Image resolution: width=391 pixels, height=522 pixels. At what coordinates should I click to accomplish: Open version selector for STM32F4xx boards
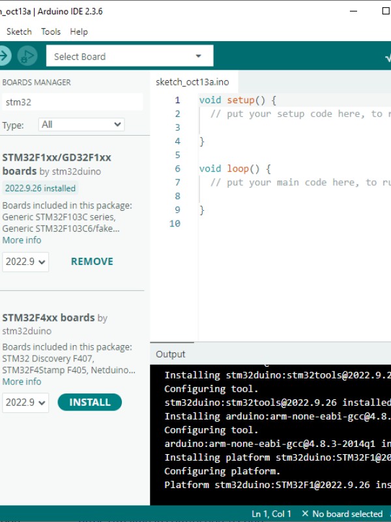25,403
